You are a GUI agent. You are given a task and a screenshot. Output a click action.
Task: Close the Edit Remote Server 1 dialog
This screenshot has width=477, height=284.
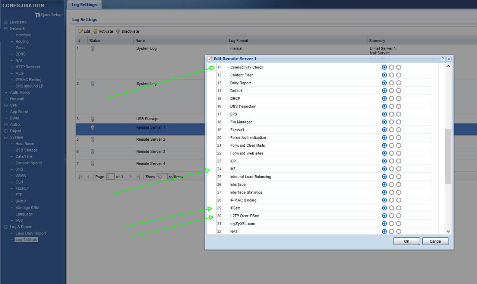click(x=449, y=59)
